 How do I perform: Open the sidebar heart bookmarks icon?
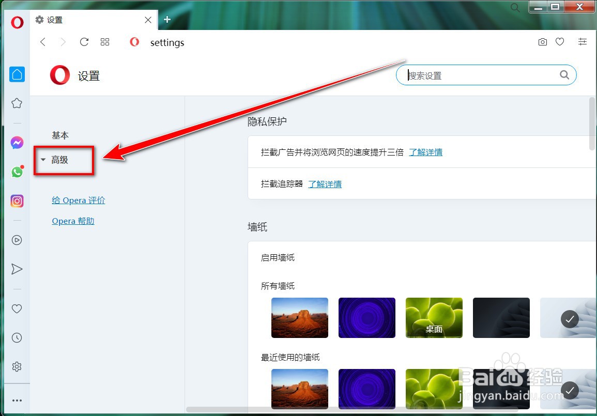17,309
